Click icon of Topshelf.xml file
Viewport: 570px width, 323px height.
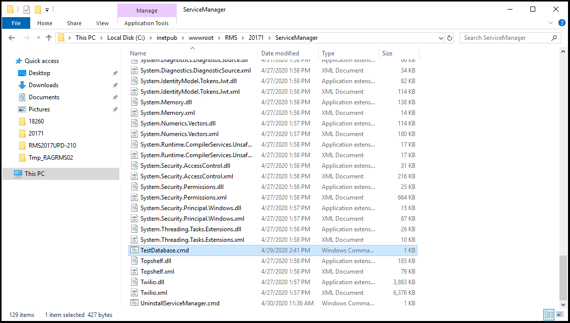(134, 271)
